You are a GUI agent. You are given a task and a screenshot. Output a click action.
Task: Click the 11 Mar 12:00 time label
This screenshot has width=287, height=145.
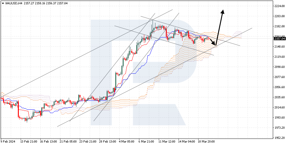167,142
